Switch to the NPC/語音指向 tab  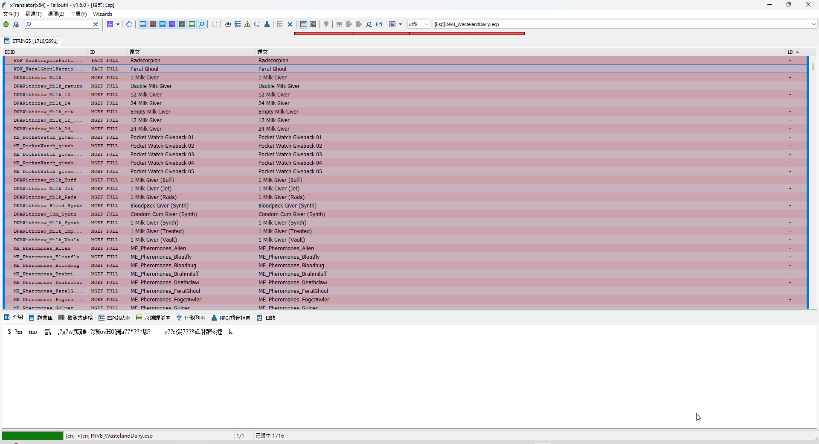point(231,318)
